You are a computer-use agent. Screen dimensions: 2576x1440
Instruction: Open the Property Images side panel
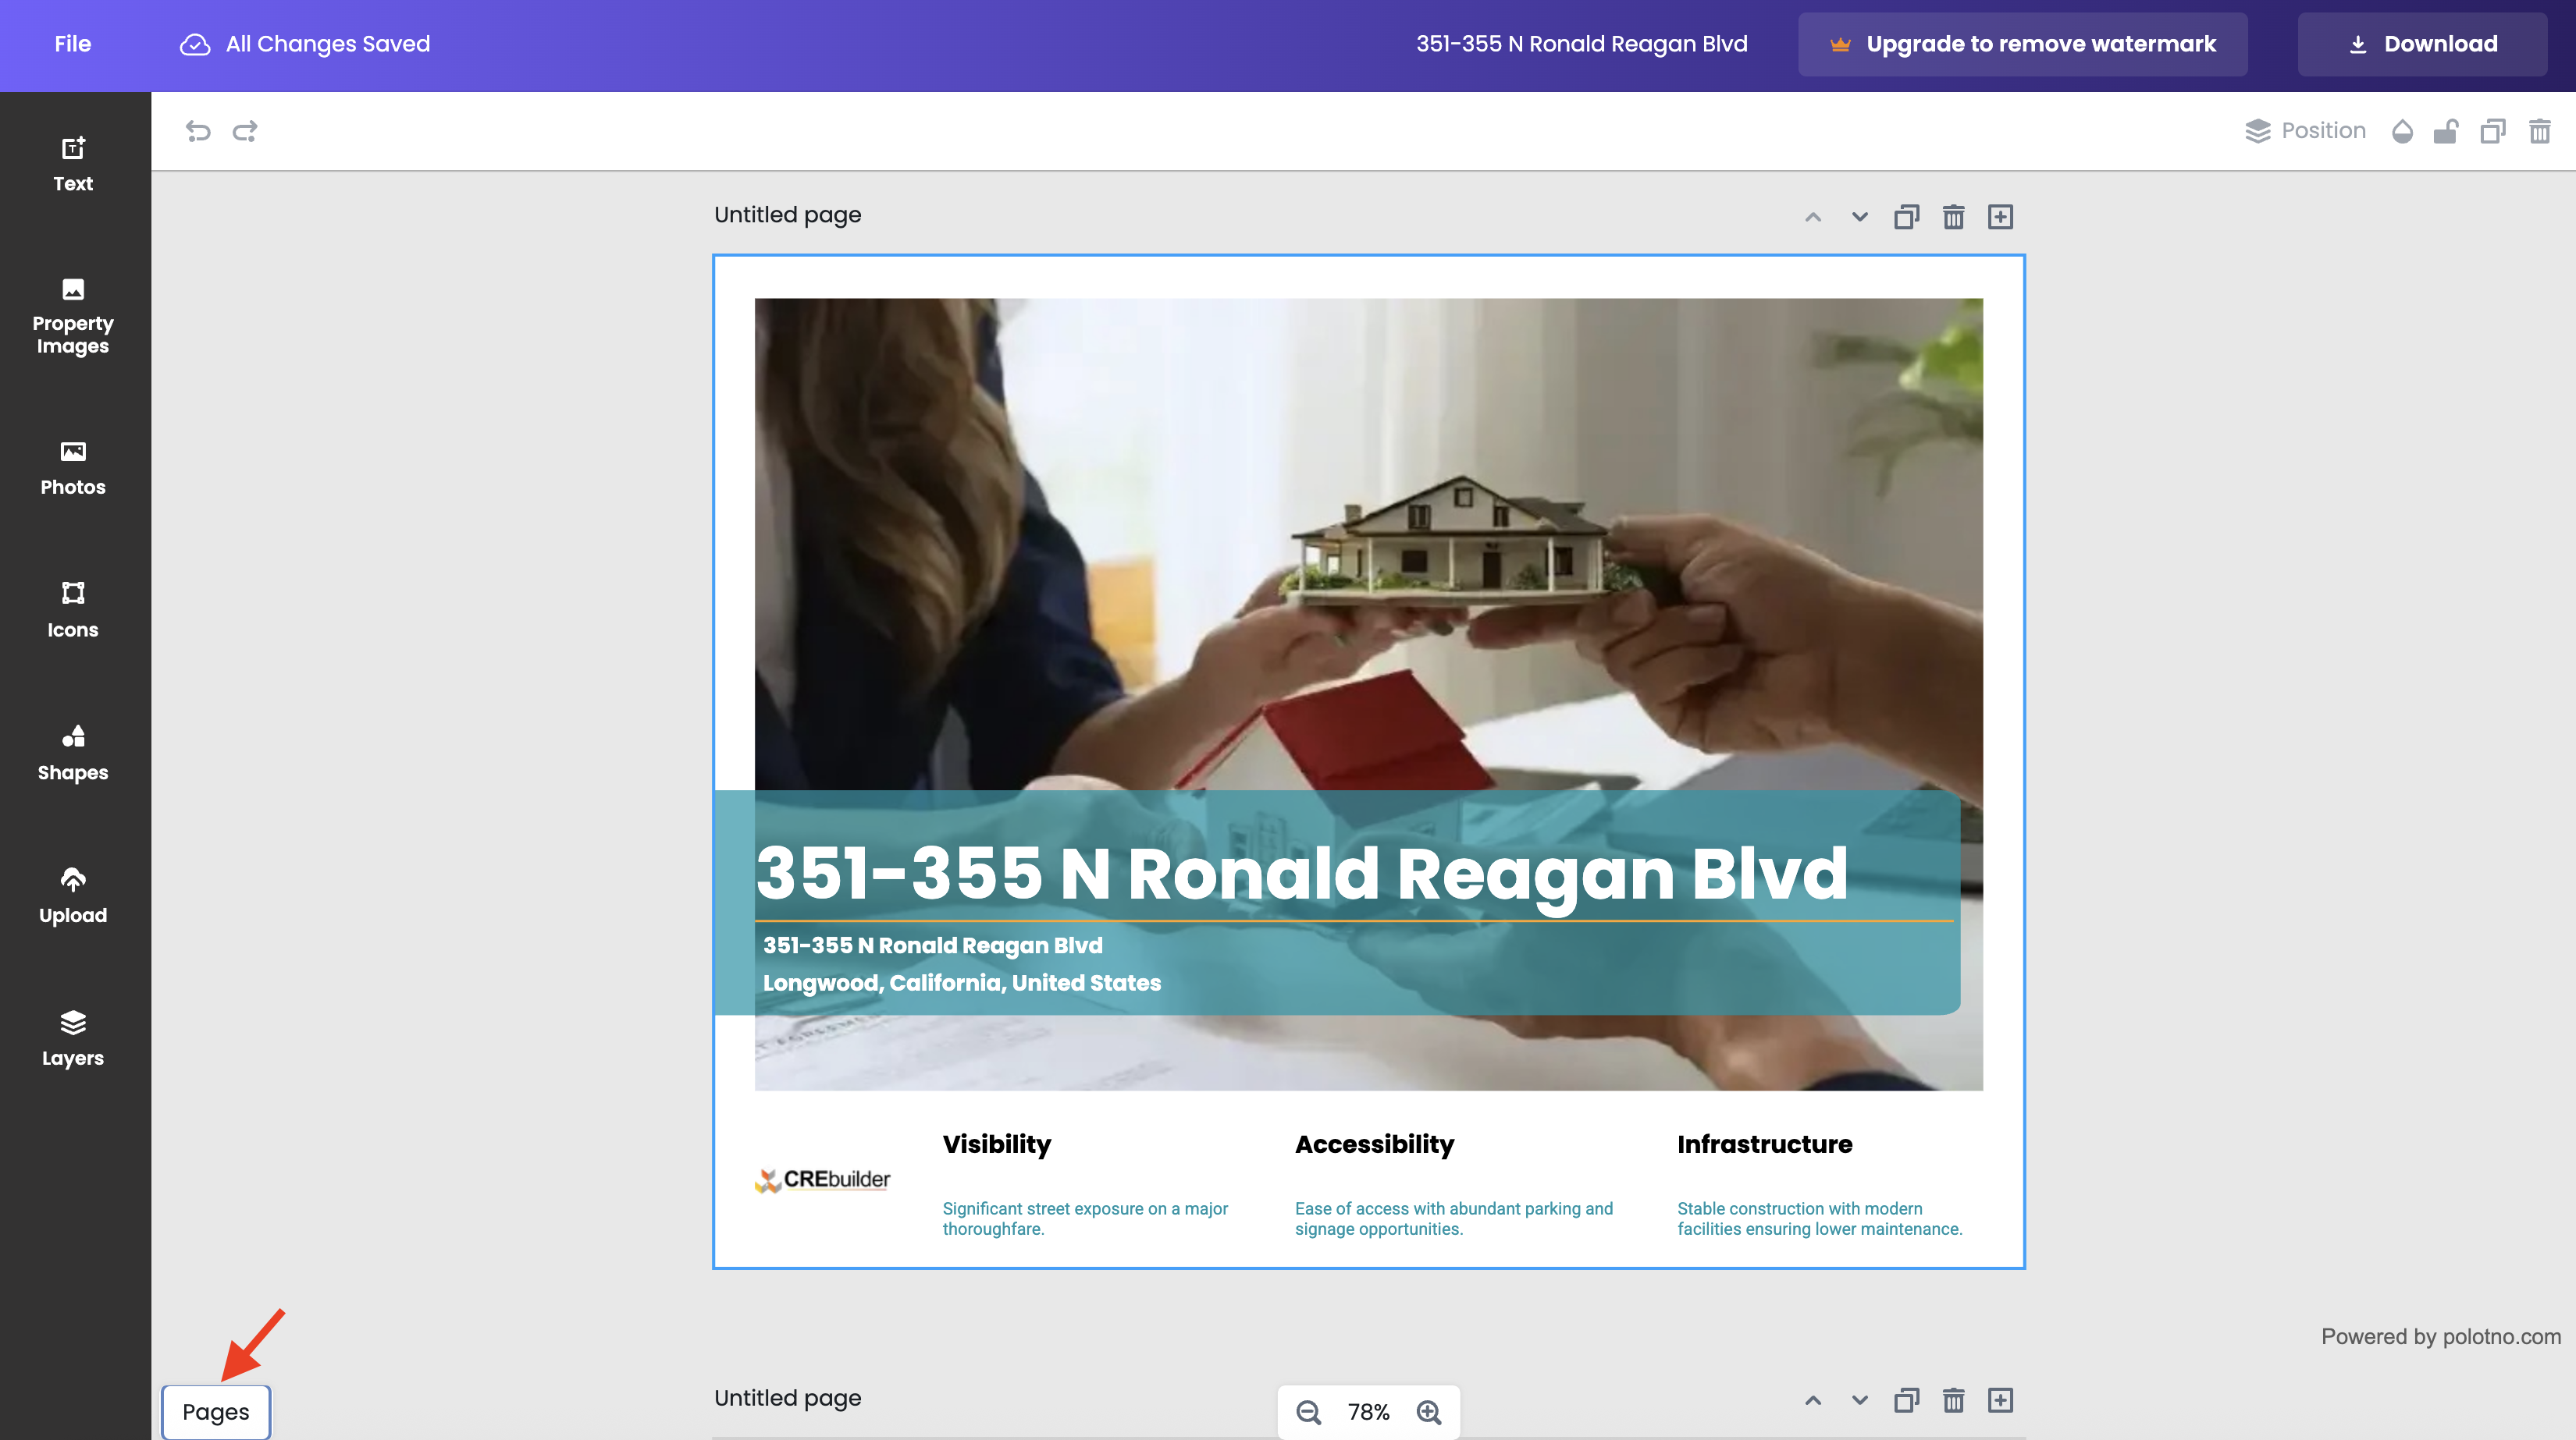click(x=73, y=316)
